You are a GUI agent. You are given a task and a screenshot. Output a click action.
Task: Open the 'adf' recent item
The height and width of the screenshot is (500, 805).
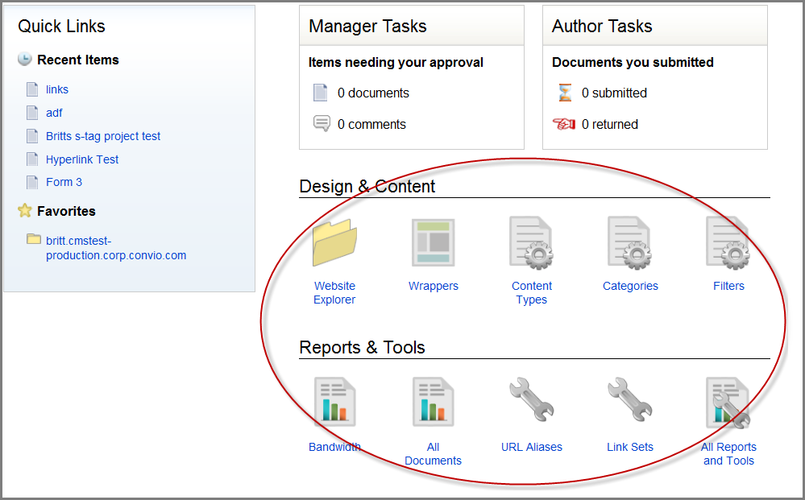tap(54, 113)
